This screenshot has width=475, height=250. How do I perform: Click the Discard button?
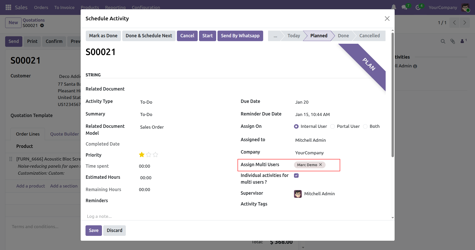(x=115, y=230)
